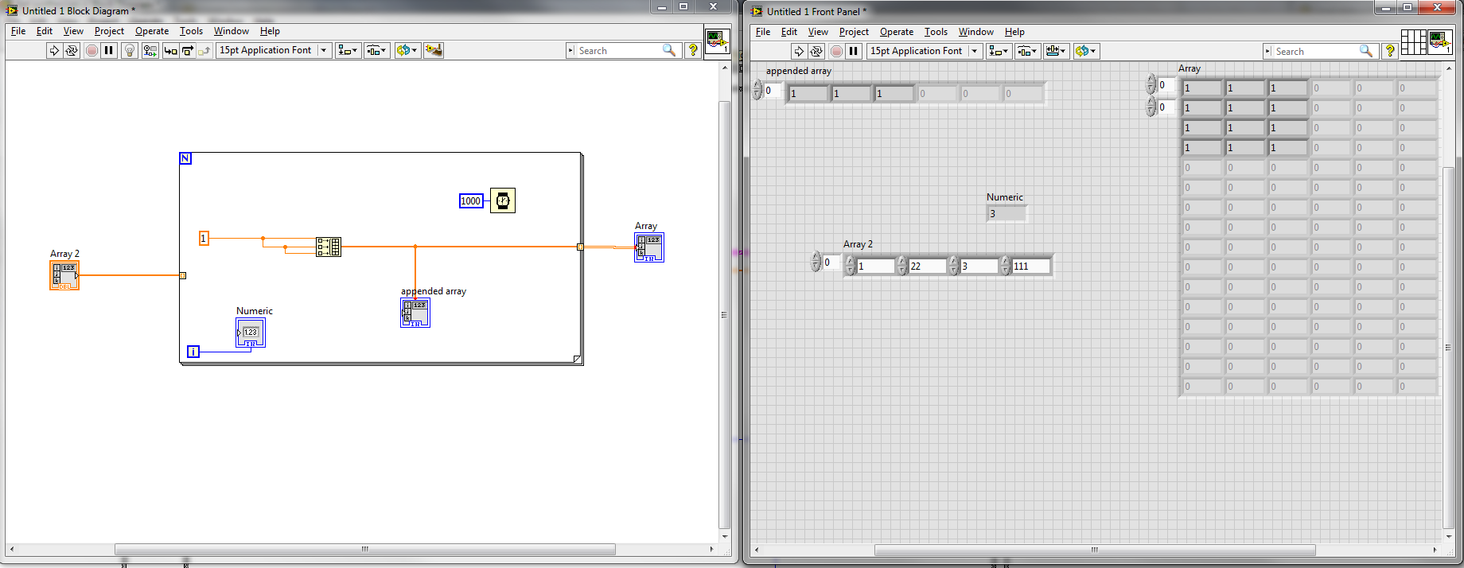Click Abort Execution in Front Panel toolbar
Screen dimensions: 1464x568
pos(836,51)
